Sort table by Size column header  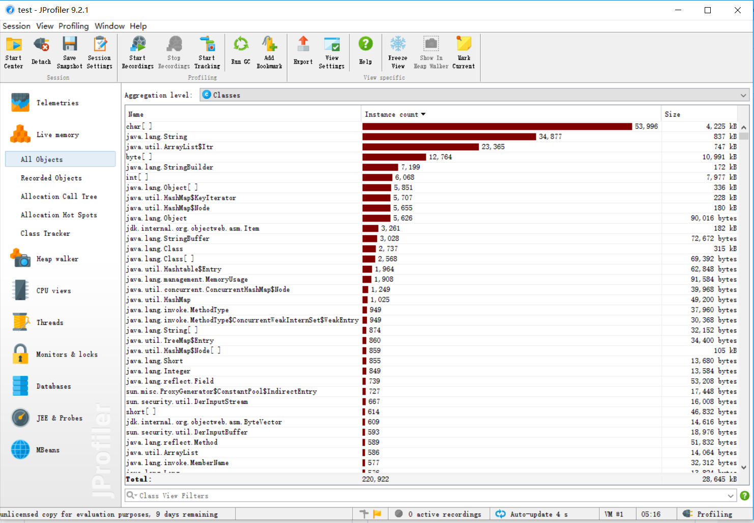pyautogui.click(x=700, y=115)
